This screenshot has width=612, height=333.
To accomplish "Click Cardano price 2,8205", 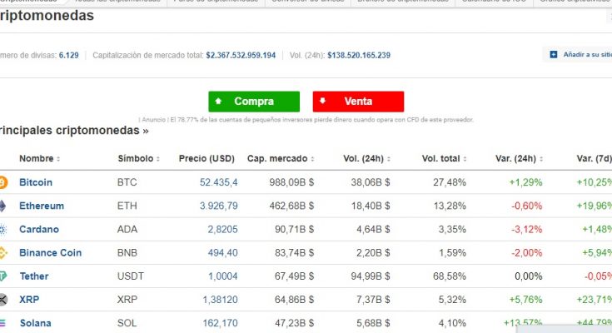I will pyautogui.click(x=222, y=229).
